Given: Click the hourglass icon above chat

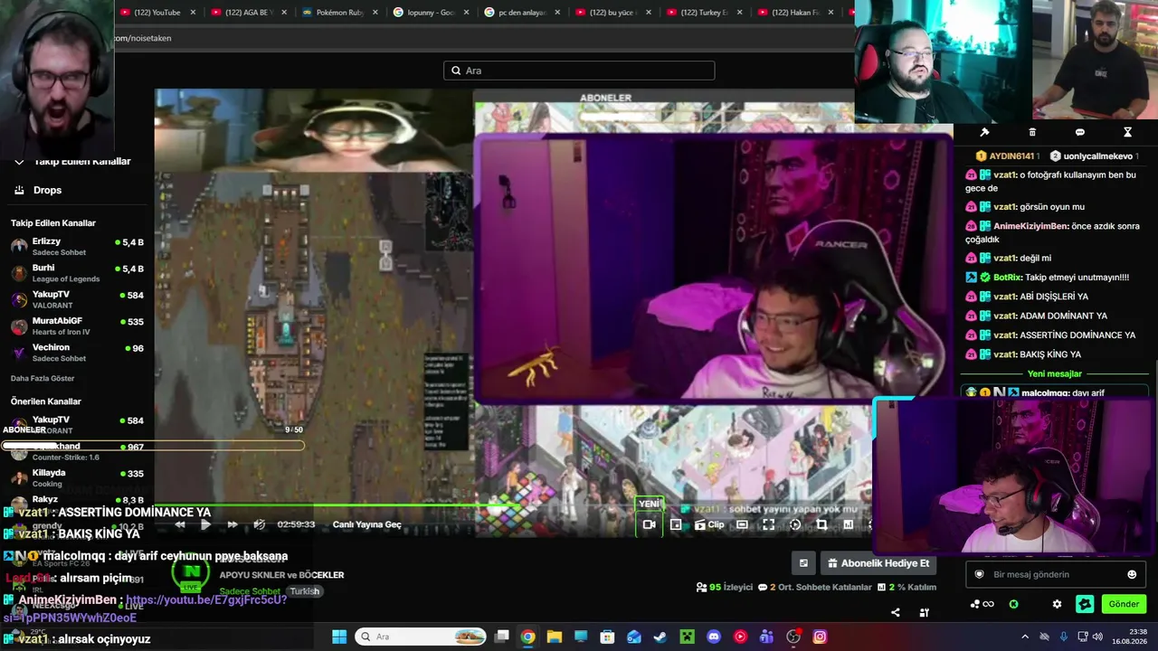Looking at the screenshot, I should click(1127, 132).
